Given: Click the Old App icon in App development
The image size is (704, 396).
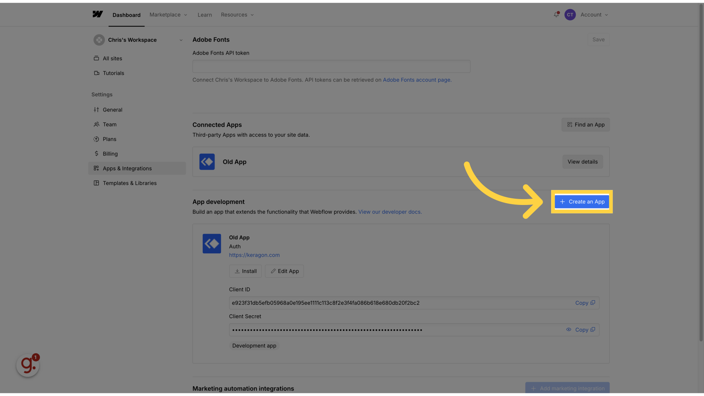Looking at the screenshot, I should [x=212, y=243].
